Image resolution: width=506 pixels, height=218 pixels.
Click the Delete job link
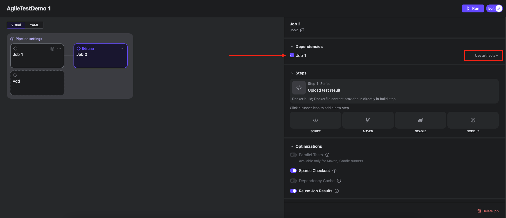tap(488, 211)
